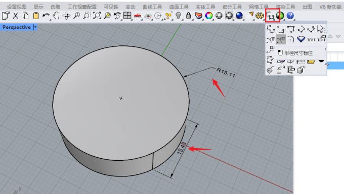Image resolution: width=344 pixels, height=194 pixels.
Task: Open the 设置视图 toolbar tab
Action: 17,7
